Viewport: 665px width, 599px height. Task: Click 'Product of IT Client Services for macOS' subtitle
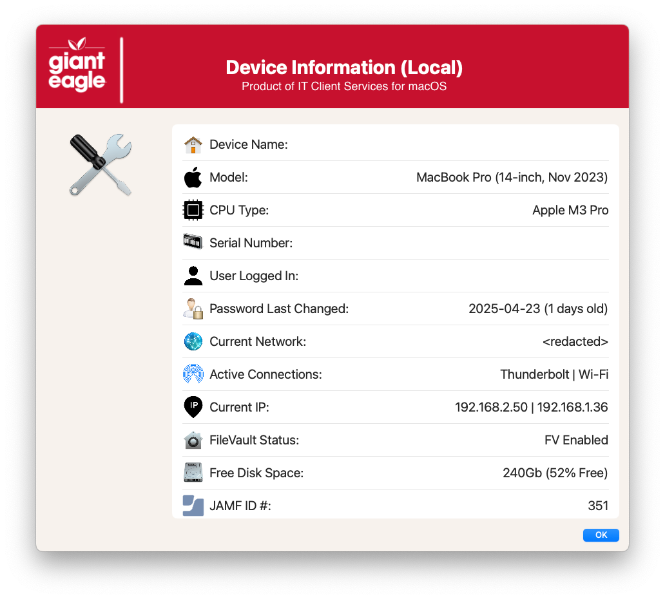(344, 86)
